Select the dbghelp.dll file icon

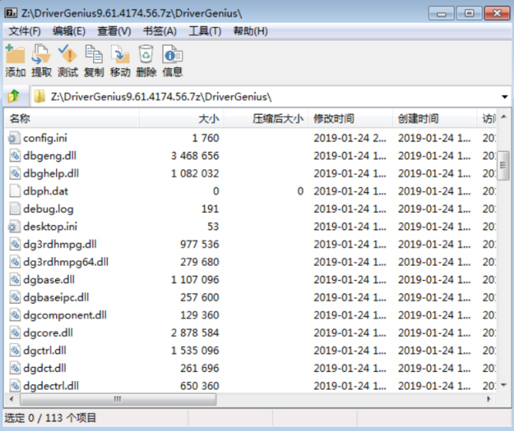[14, 173]
